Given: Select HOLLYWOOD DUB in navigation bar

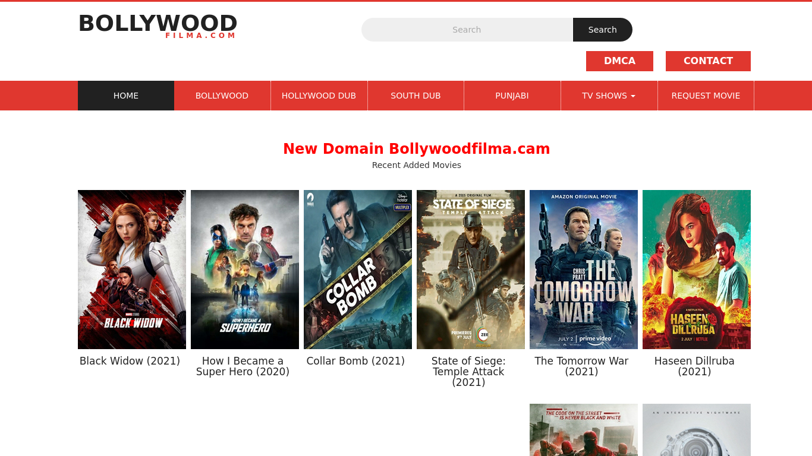Looking at the screenshot, I should point(319,96).
